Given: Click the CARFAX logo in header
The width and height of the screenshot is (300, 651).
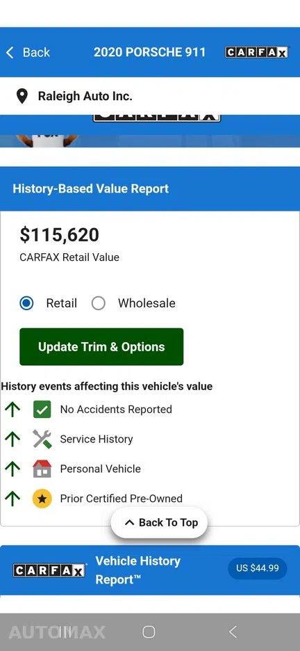Looking at the screenshot, I should [x=256, y=52].
